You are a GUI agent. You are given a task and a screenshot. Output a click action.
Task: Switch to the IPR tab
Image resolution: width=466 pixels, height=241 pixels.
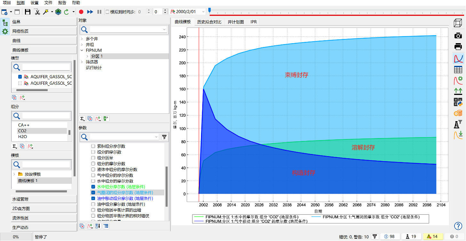pyautogui.click(x=253, y=22)
